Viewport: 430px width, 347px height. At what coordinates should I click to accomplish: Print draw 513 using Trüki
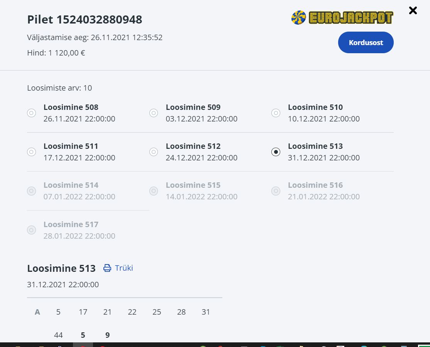(118, 268)
